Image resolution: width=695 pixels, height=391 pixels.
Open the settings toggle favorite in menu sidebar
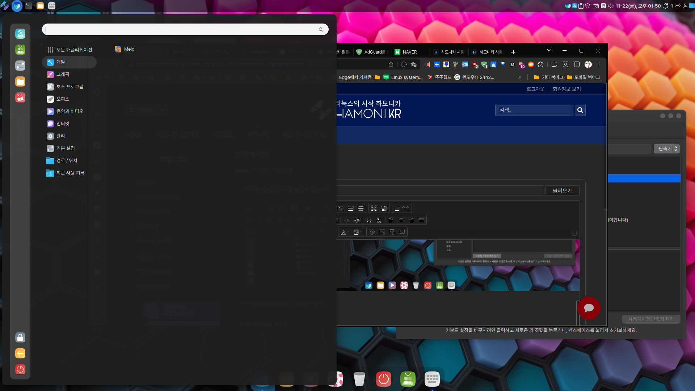tap(20, 66)
